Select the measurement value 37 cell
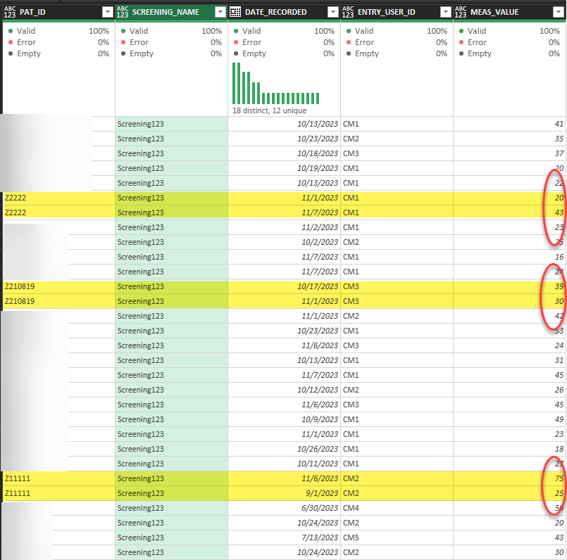This screenshot has height=560, width=567. pos(510,153)
